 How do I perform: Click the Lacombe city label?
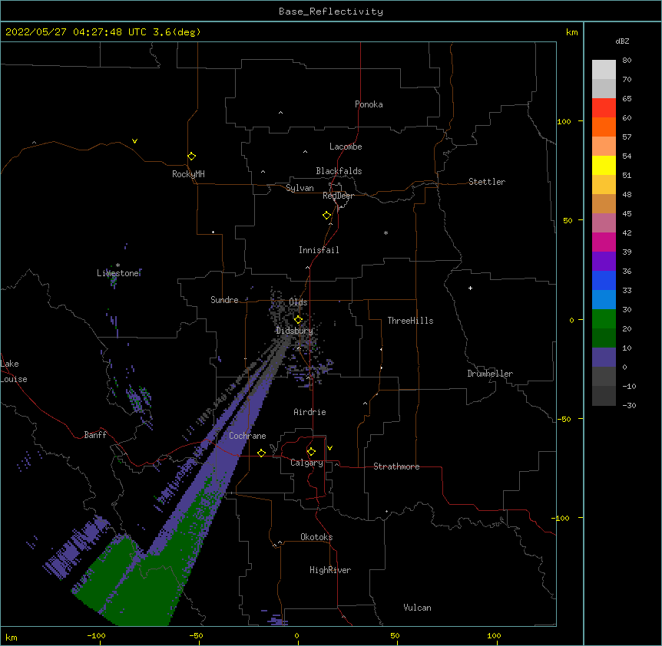click(x=346, y=147)
